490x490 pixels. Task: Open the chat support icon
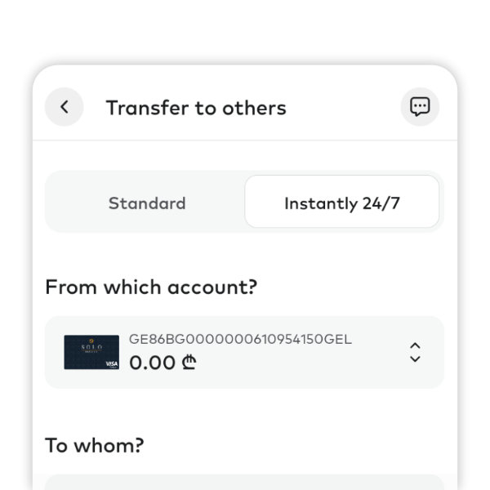pos(420,107)
